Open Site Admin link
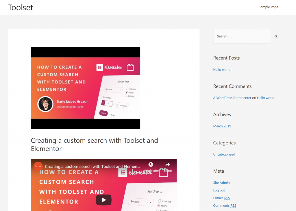 pyautogui.click(x=221, y=182)
